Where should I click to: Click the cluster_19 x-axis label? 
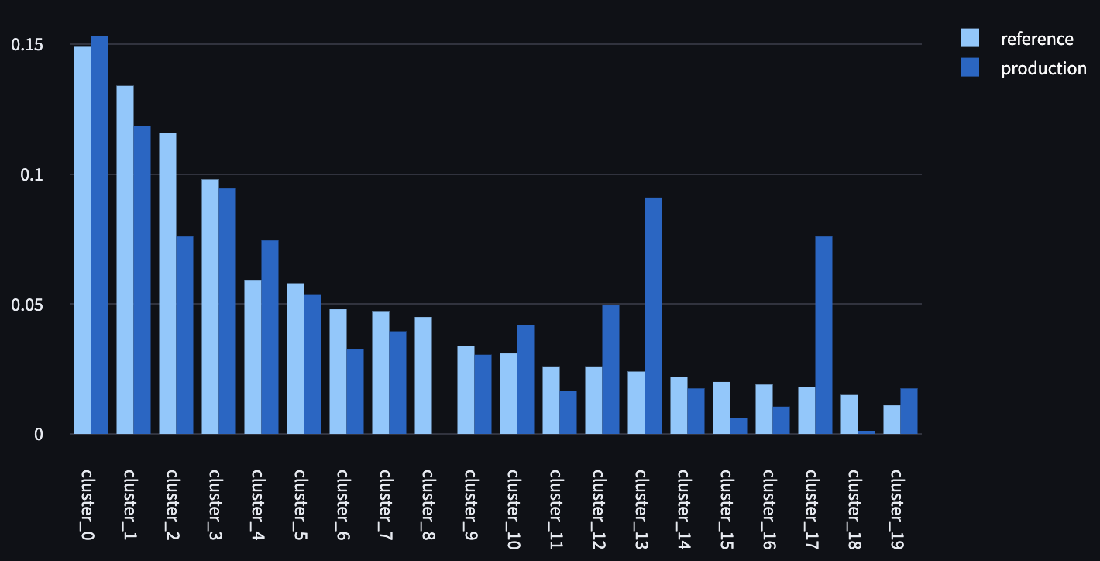[897, 499]
